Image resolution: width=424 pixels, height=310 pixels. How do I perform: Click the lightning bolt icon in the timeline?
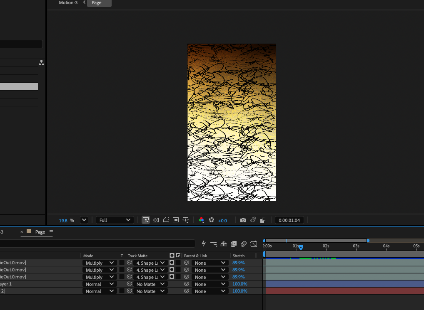pyautogui.click(x=204, y=244)
